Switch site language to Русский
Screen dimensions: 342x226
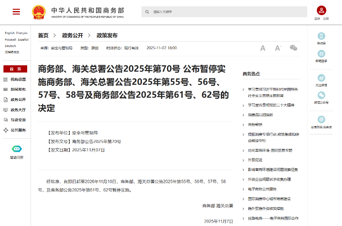pyautogui.click(x=11, y=39)
